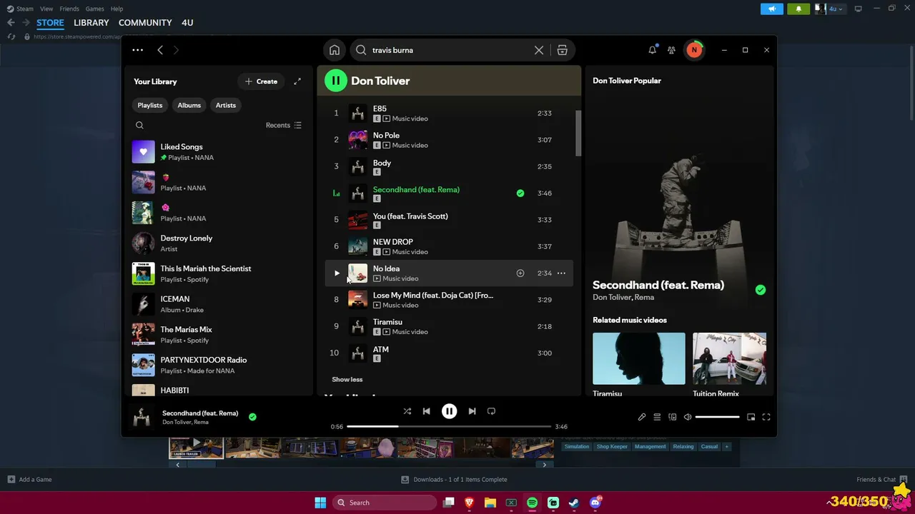Open Connect to a device
The width and height of the screenshot is (915, 514).
click(x=673, y=417)
